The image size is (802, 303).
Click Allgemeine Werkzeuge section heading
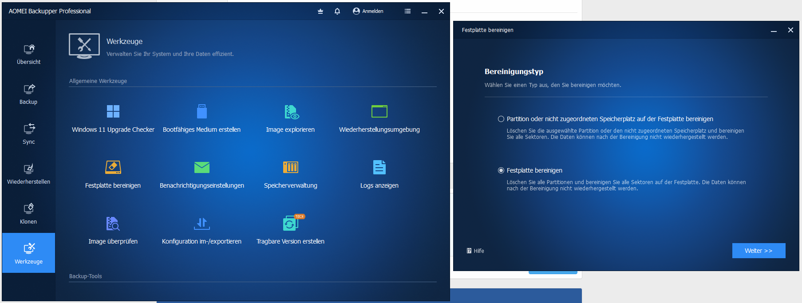[98, 81]
